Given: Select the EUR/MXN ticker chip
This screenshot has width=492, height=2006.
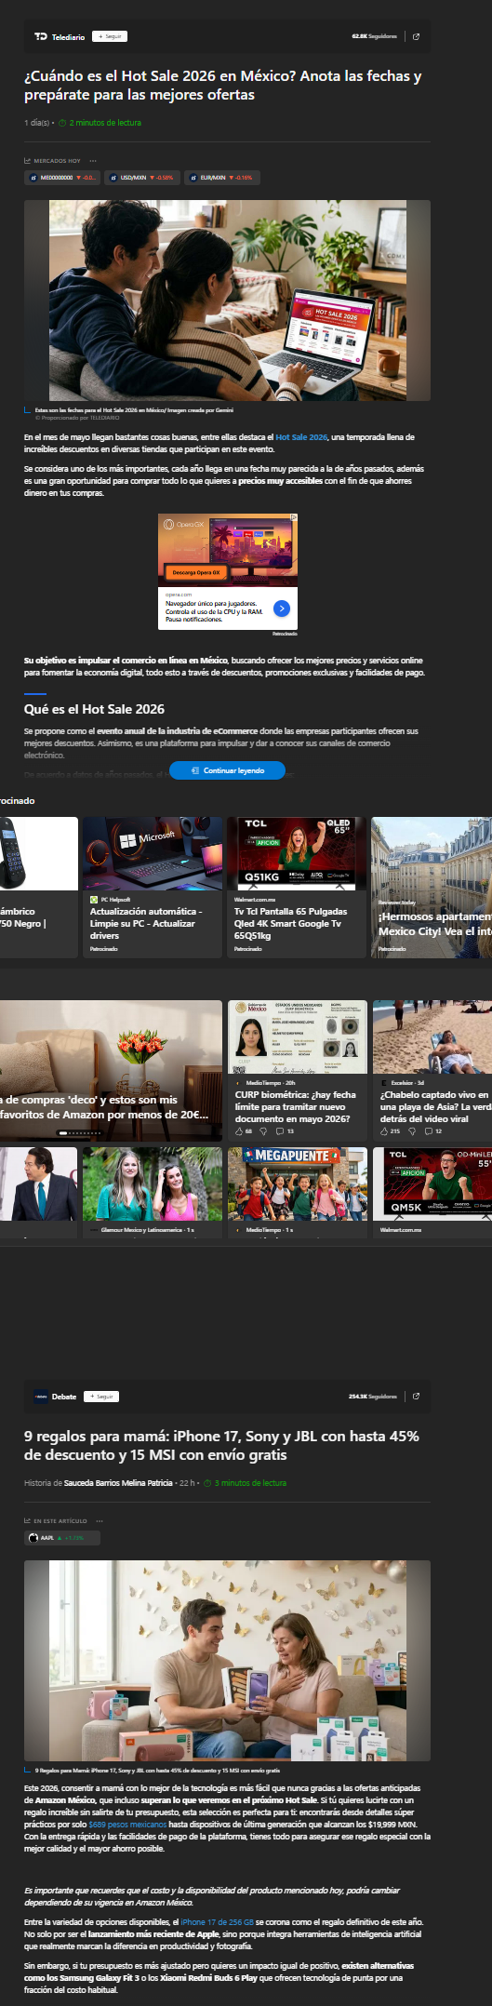Looking at the screenshot, I should coord(220,177).
